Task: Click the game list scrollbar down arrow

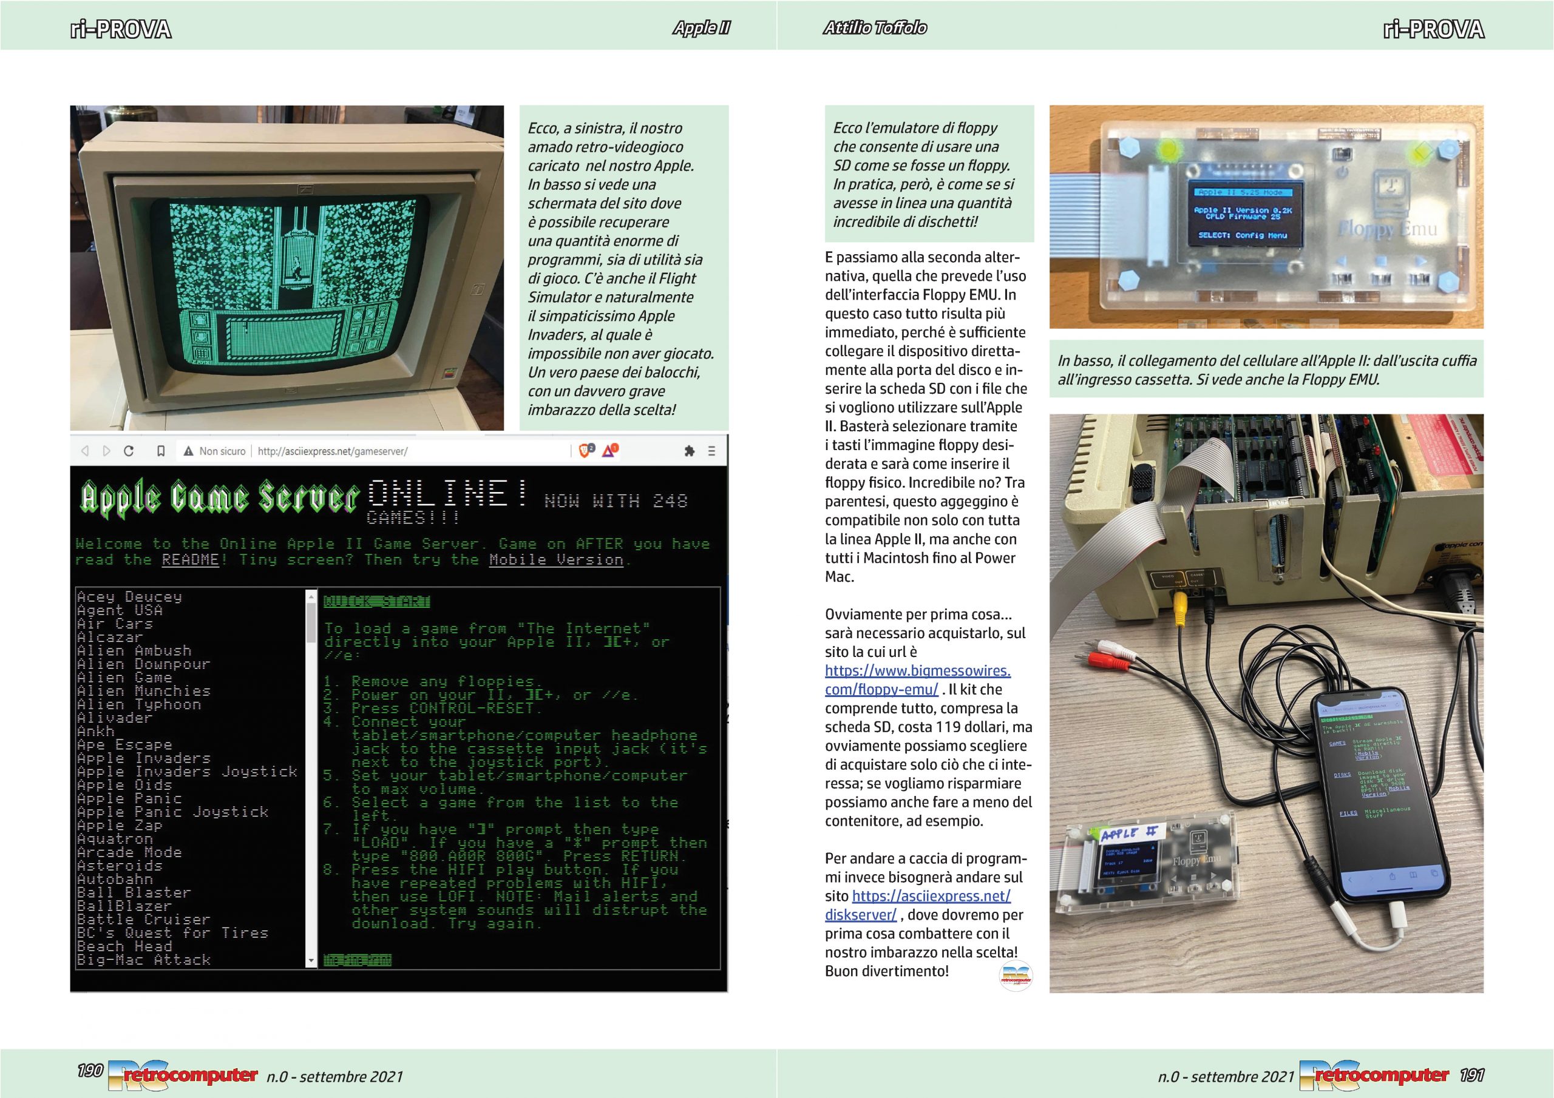Action: (311, 961)
